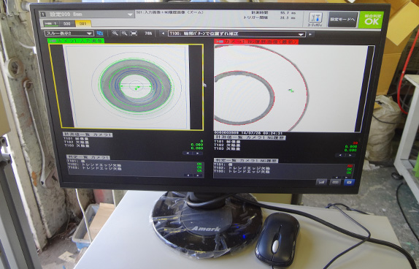
Task: Click the zoom out magnifier icon
Action: pyautogui.click(x=124, y=34)
